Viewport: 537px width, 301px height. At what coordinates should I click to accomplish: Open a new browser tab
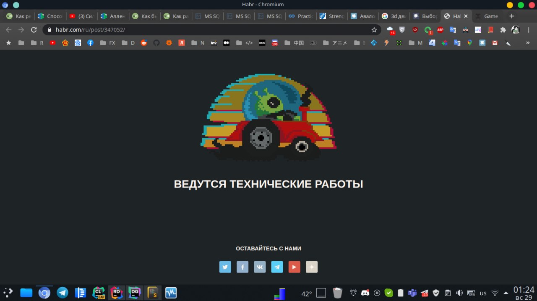tap(511, 16)
